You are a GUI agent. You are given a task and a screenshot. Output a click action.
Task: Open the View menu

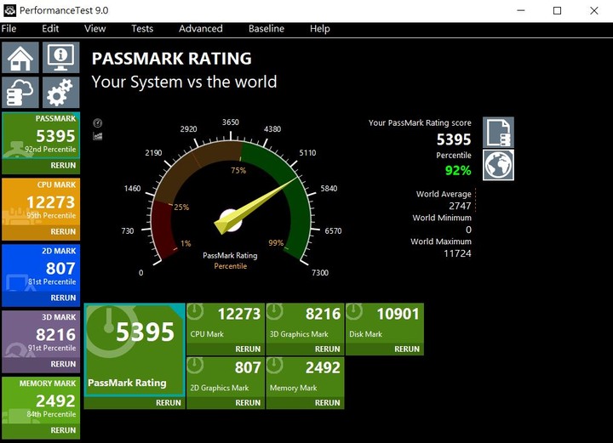(95, 29)
